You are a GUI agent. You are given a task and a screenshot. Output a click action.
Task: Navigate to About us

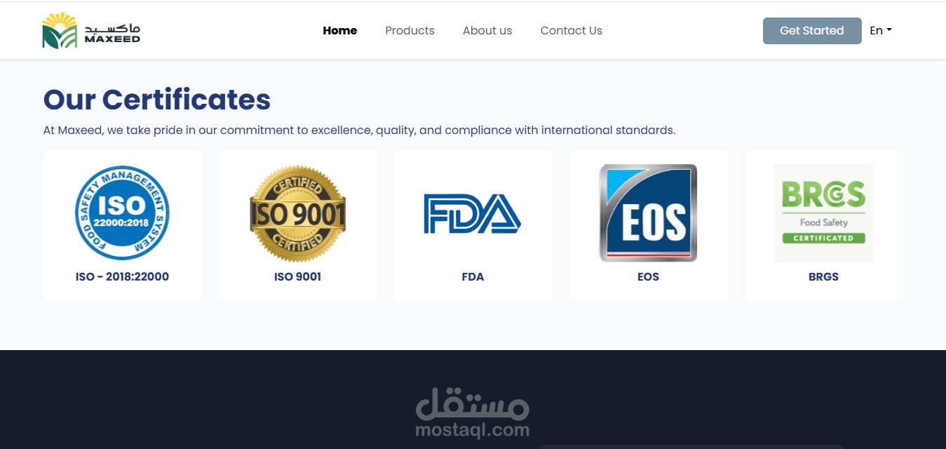pos(487,31)
